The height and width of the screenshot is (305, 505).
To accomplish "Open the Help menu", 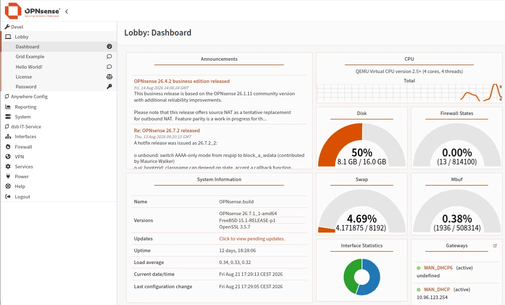I will click(59, 187).
